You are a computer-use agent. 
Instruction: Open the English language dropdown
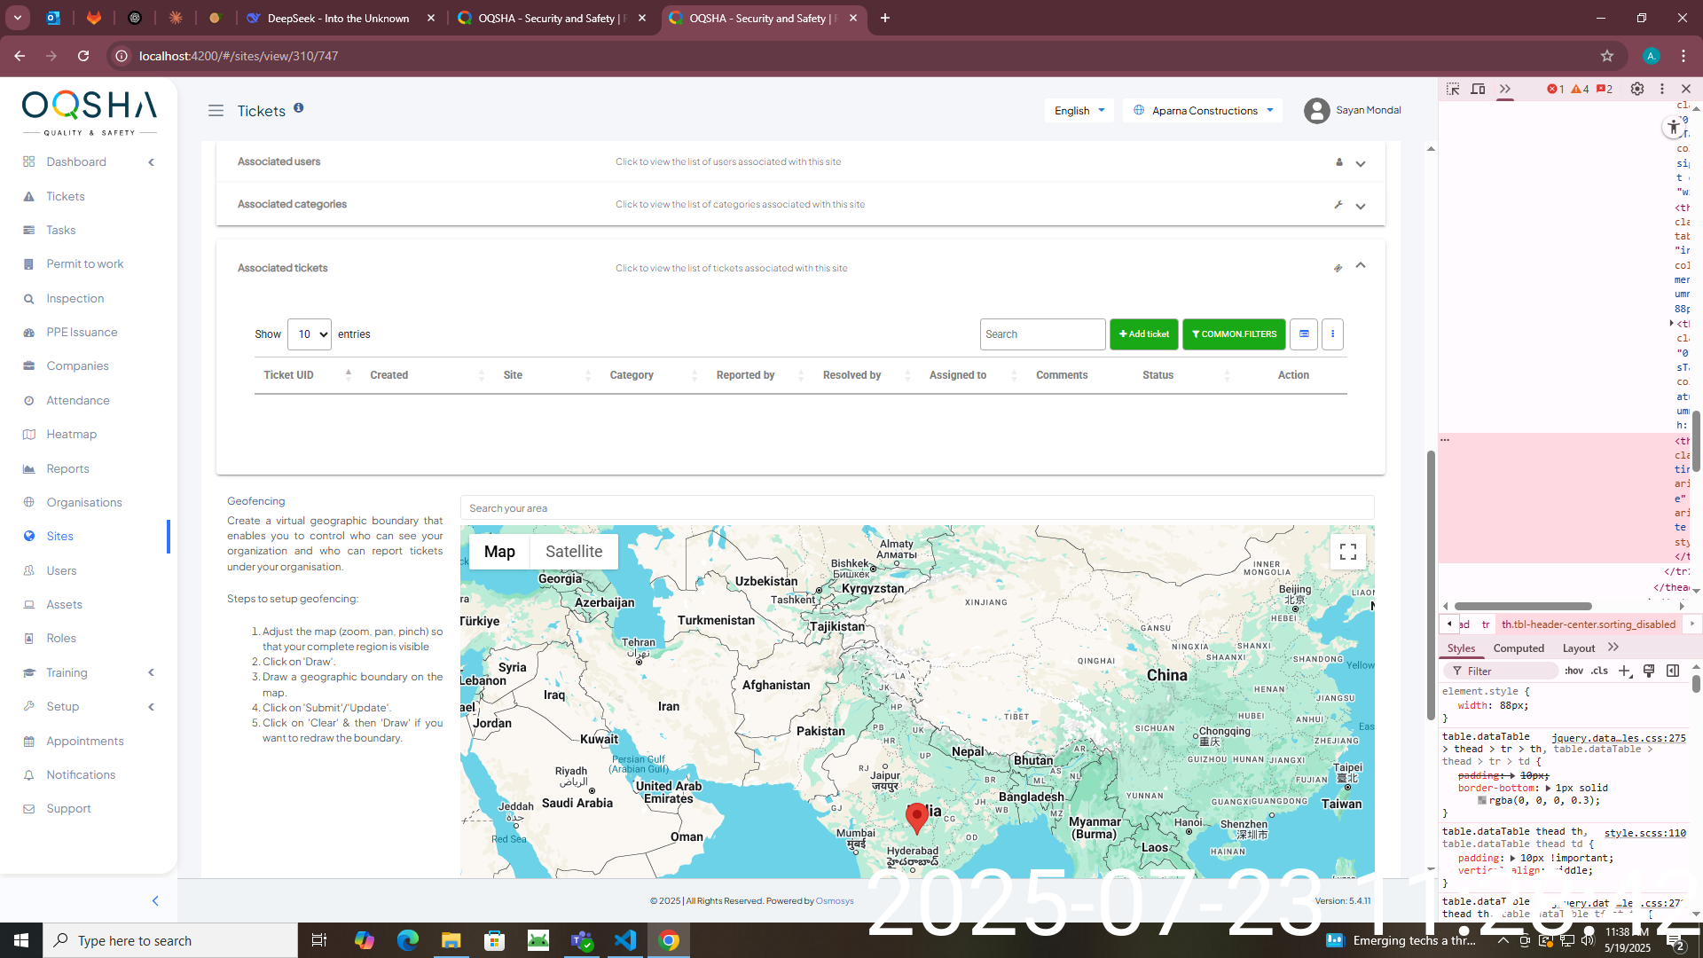[x=1079, y=111]
